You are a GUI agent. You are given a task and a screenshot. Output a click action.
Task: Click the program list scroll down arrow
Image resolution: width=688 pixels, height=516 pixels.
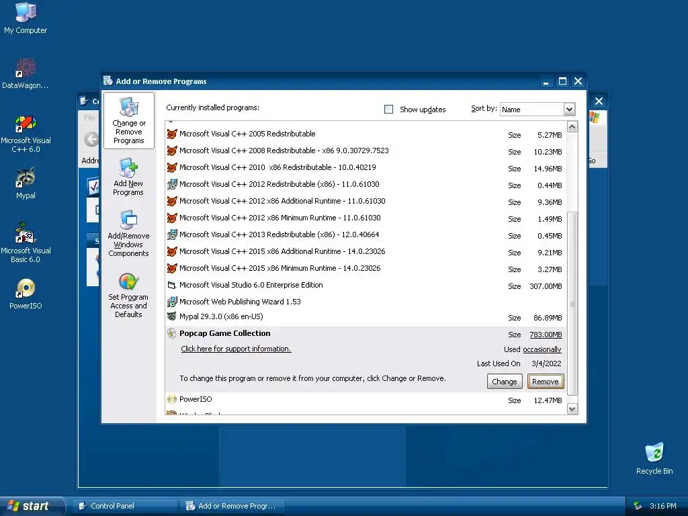[x=572, y=409]
